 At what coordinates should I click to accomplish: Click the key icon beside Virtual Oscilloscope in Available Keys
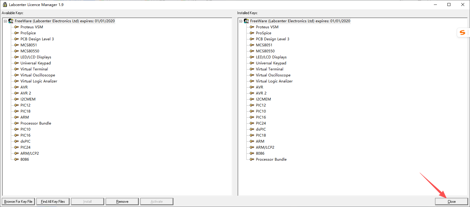[17, 75]
